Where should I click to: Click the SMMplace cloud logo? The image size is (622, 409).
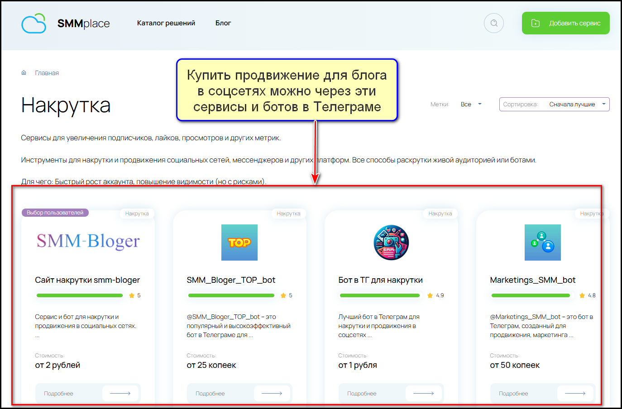point(34,23)
